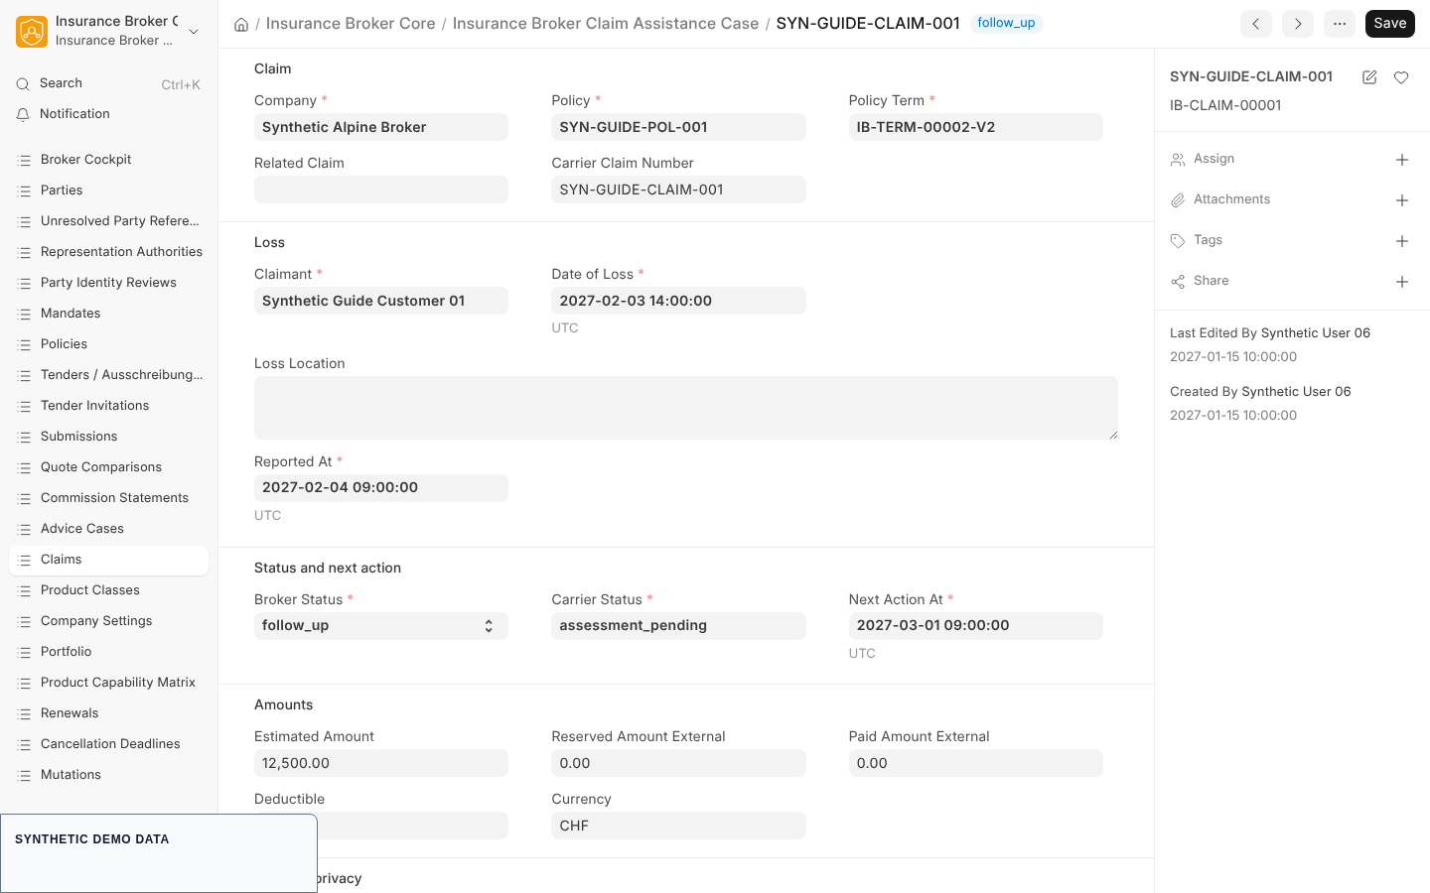Click the Insurance Broker app logo
1430x893 pixels.
pyautogui.click(x=32, y=32)
